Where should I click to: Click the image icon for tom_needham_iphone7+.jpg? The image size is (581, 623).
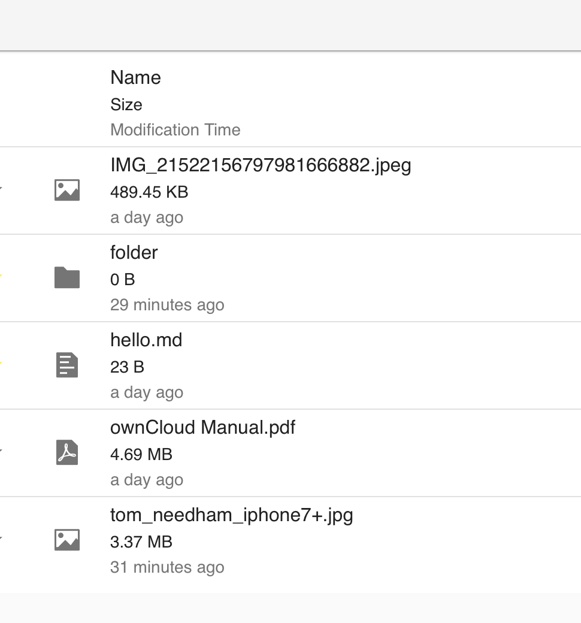coord(67,540)
